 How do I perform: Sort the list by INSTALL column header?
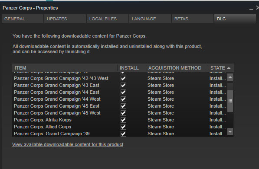click(x=131, y=68)
